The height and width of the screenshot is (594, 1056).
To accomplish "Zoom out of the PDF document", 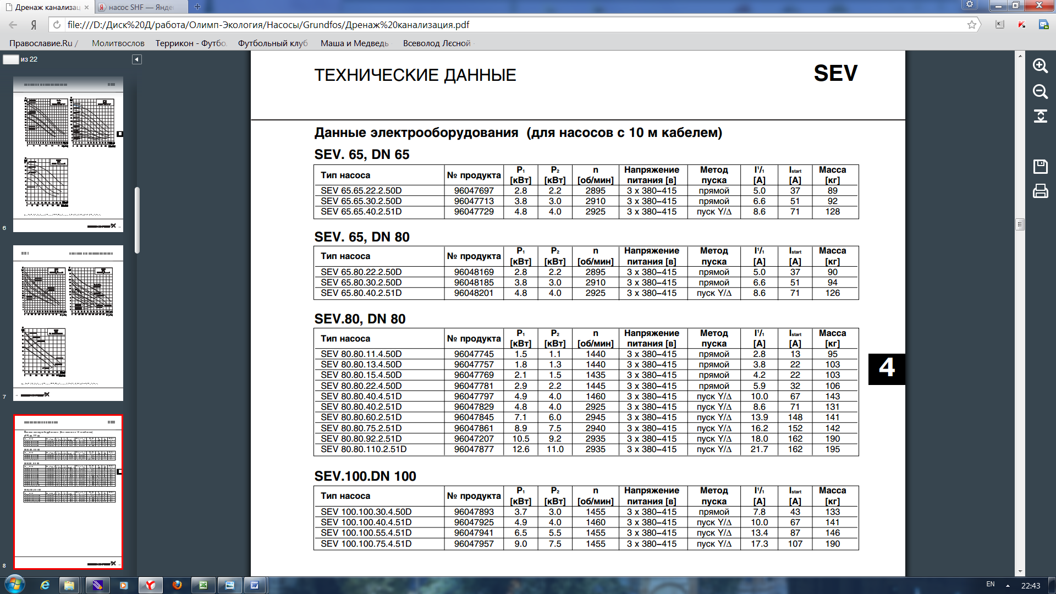I will click(x=1040, y=91).
